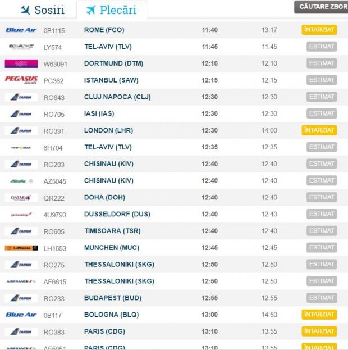Click the Alitalia logo for Chisinau flight
The height and width of the screenshot is (350, 348).
point(21,181)
